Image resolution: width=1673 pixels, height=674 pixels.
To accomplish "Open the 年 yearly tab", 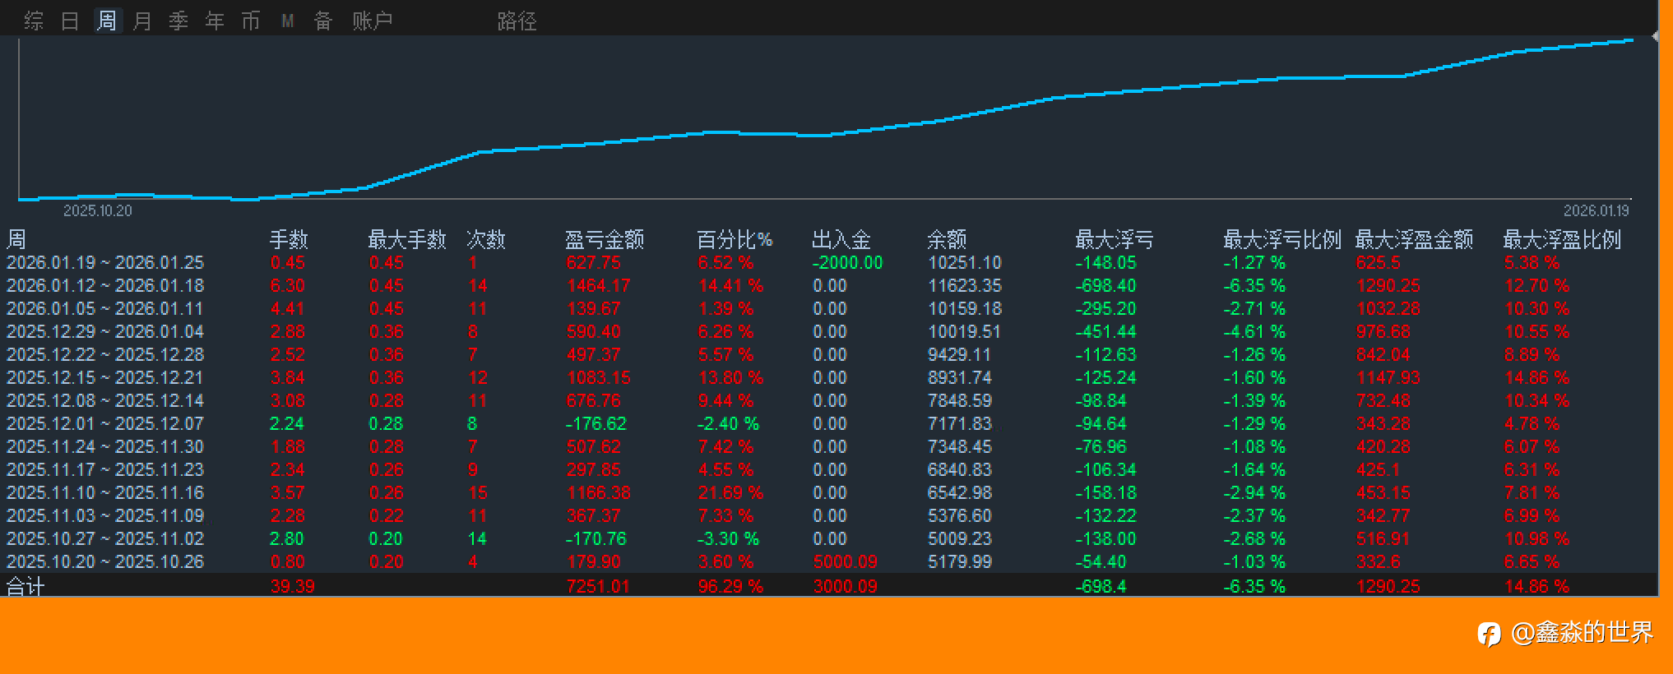I will tap(215, 21).
